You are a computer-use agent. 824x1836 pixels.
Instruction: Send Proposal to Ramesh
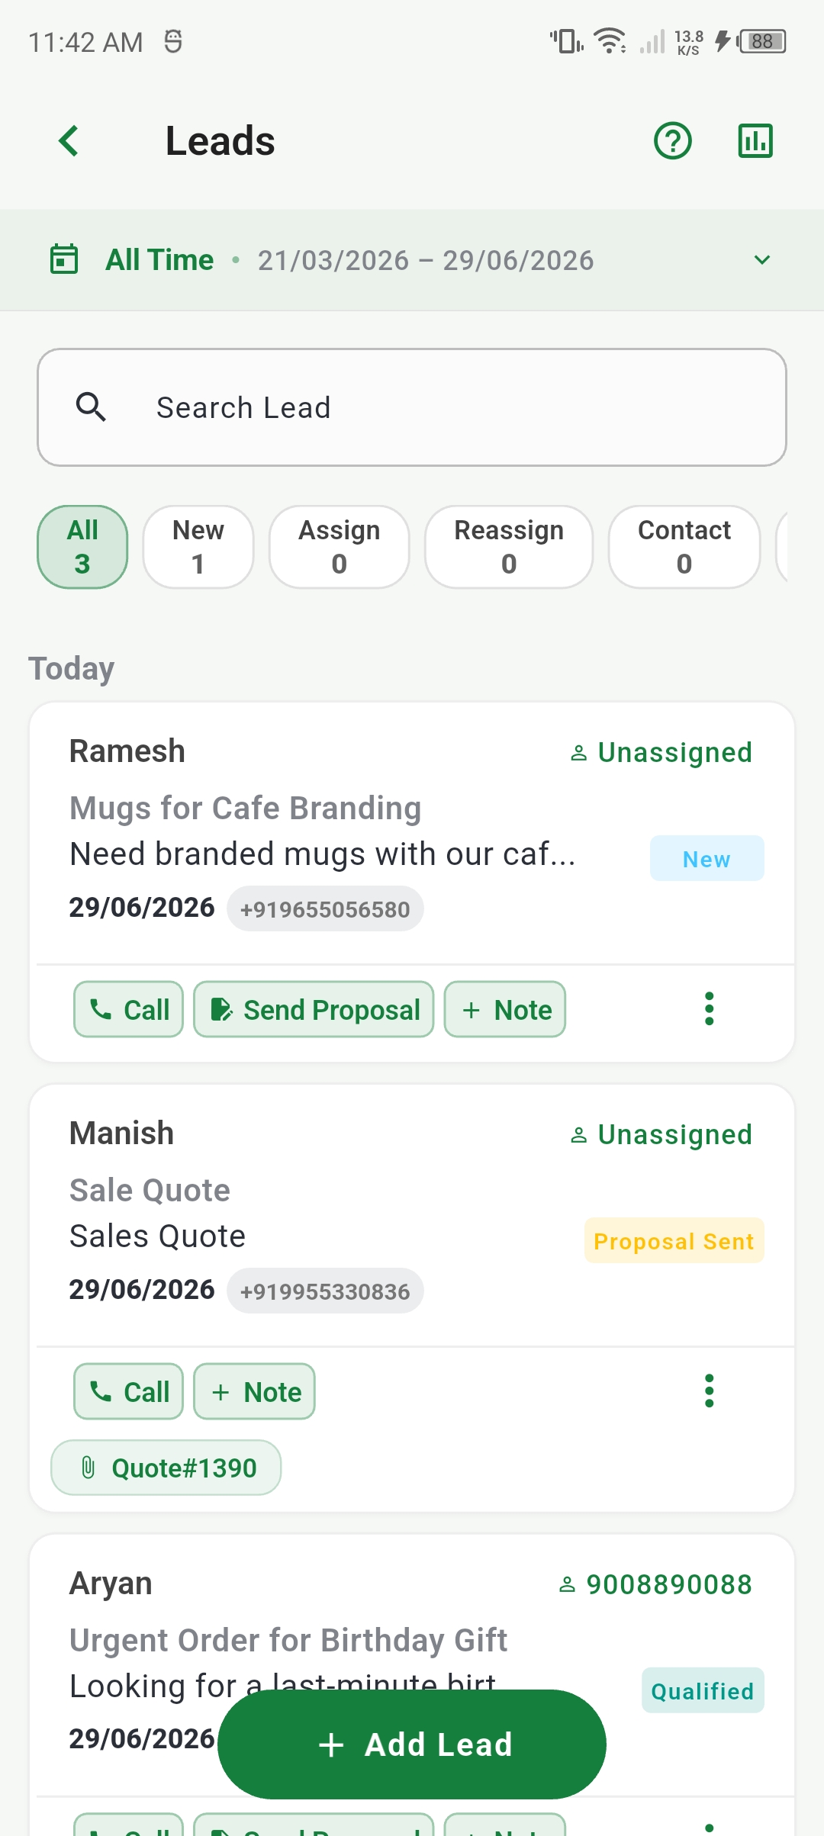point(314,1009)
